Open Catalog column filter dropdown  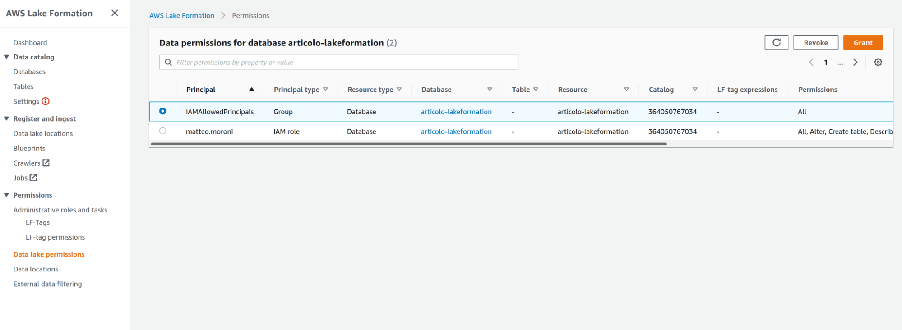(x=695, y=90)
